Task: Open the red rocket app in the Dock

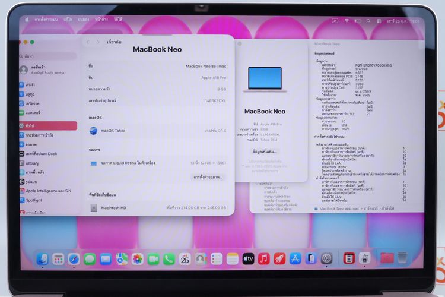Action: 279,258
